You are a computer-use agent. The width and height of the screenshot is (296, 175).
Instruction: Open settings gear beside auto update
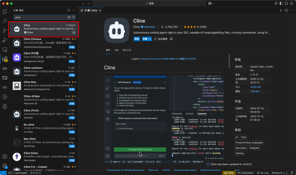point(171,39)
